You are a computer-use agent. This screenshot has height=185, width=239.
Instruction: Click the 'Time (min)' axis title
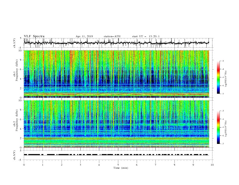(121, 168)
